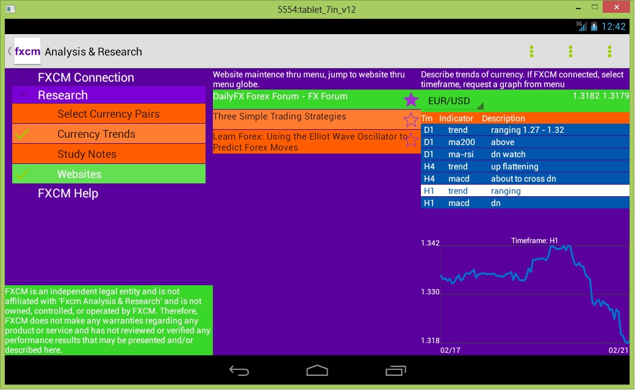The height and width of the screenshot is (390, 635).
Task: Select the highlighted H1 trend ranging row
Action: [x=525, y=191]
